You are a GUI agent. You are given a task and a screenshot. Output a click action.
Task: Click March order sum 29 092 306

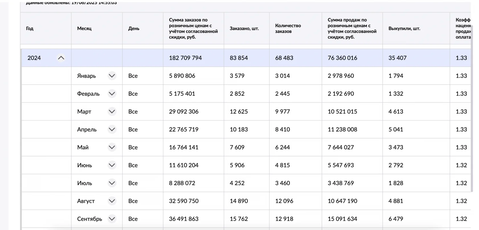click(184, 112)
